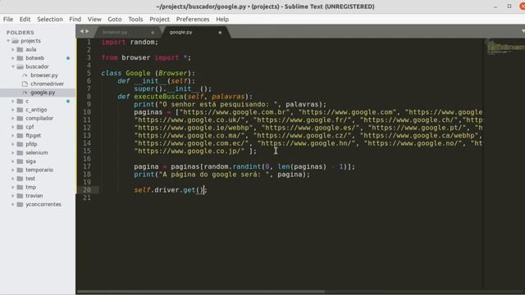
Task: Click the horizontal scrollbar at editor bottom
Action: tap(201, 292)
